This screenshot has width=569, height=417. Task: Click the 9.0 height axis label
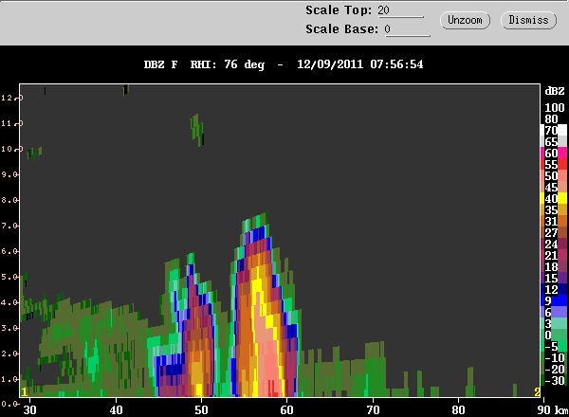(10, 174)
